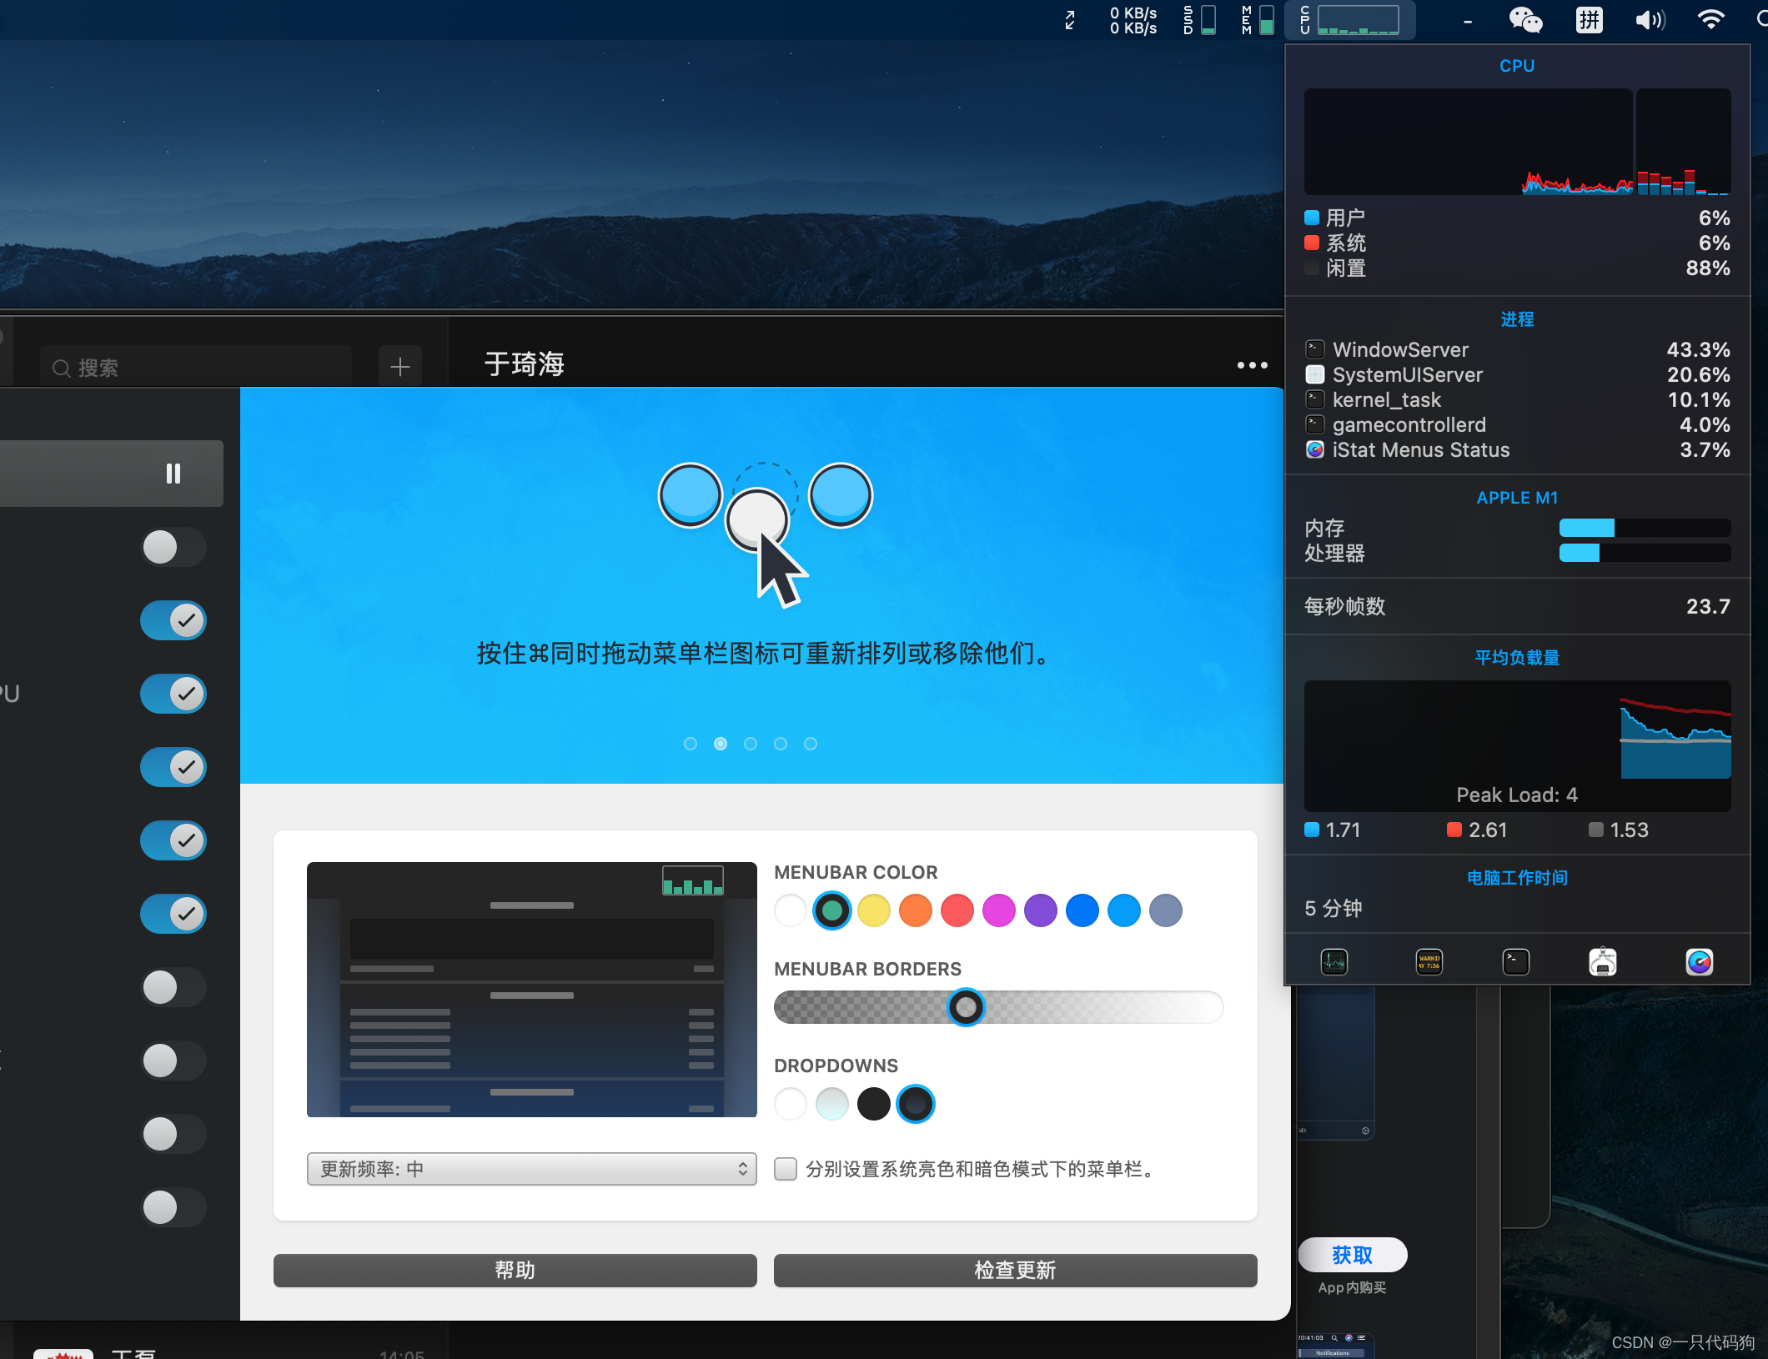
Task: Open the colorful iStat Menus app icon in the footer
Action: [x=1699, y=961]
